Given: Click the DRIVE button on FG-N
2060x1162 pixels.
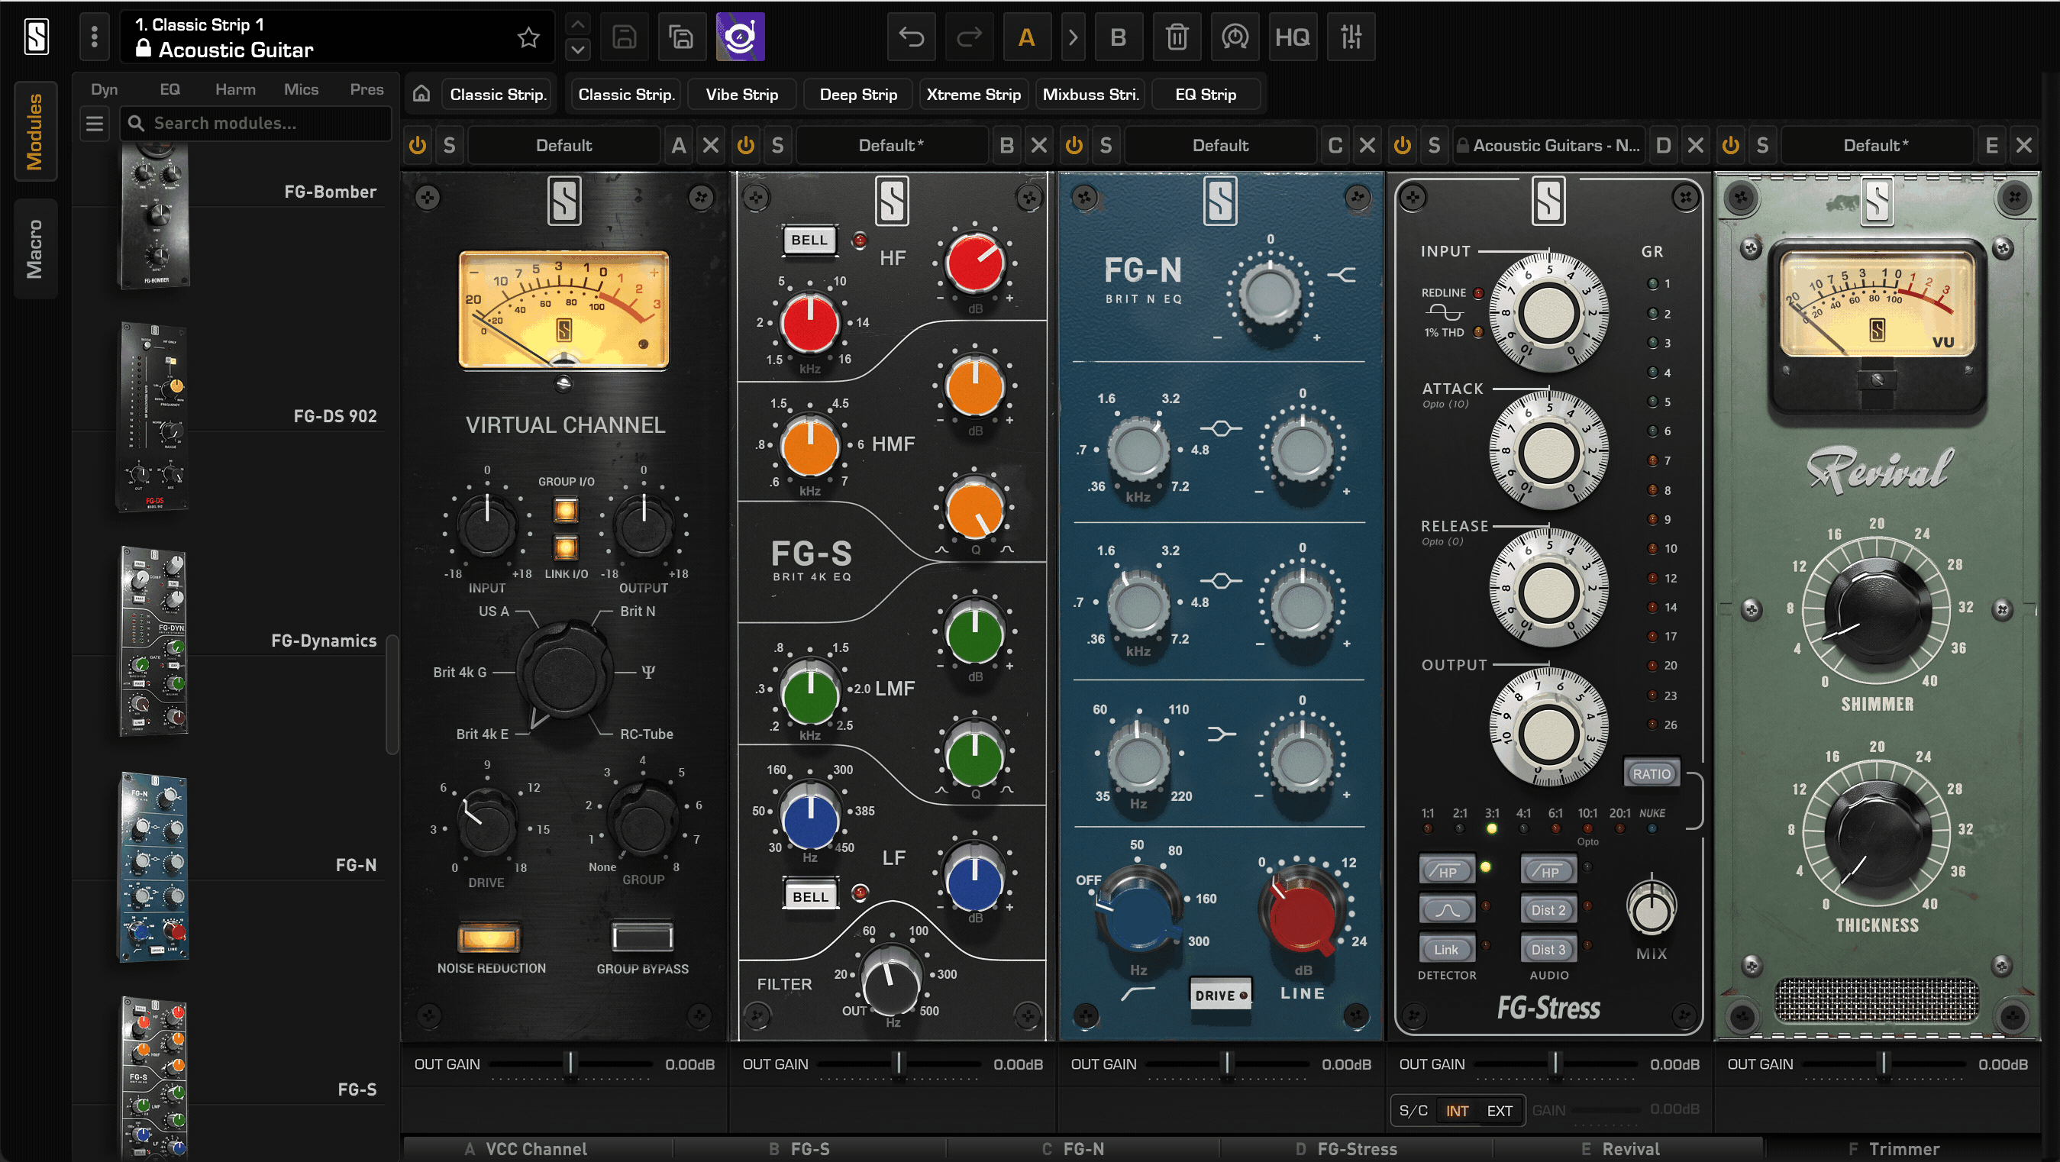Looking at the screenshot, I should (1220, 995).
